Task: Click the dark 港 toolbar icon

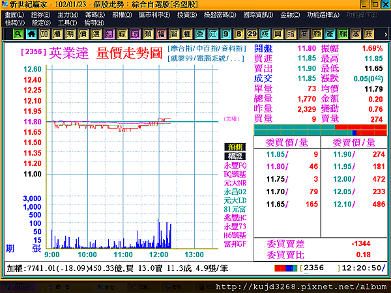Action: tap(304, 34)
